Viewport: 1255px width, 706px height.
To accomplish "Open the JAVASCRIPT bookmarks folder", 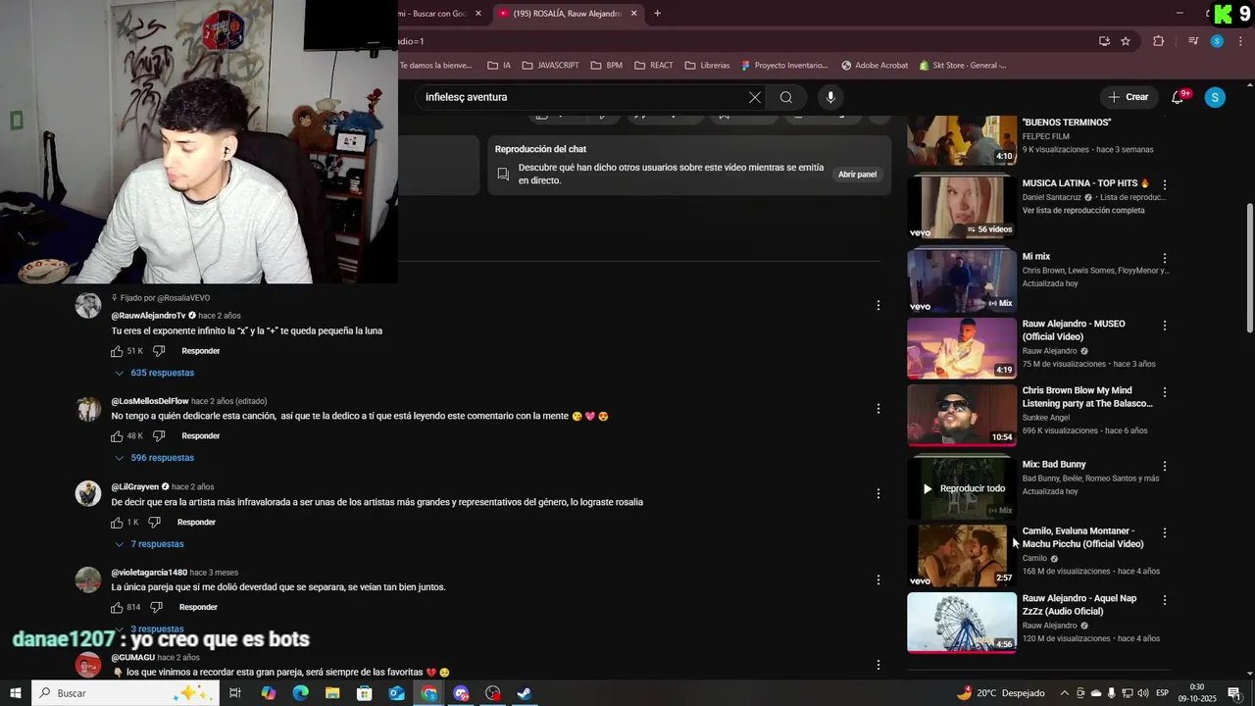I will (x=550, y=66).
